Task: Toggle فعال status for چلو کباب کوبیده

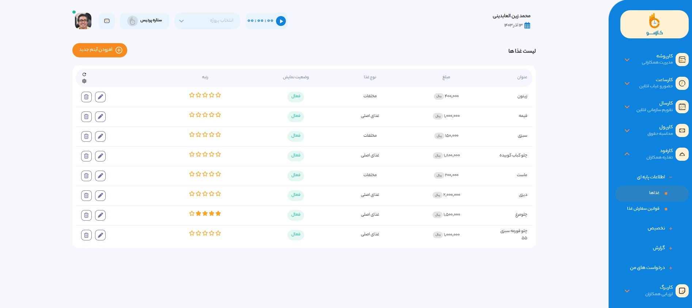Action: click(295, 155)
